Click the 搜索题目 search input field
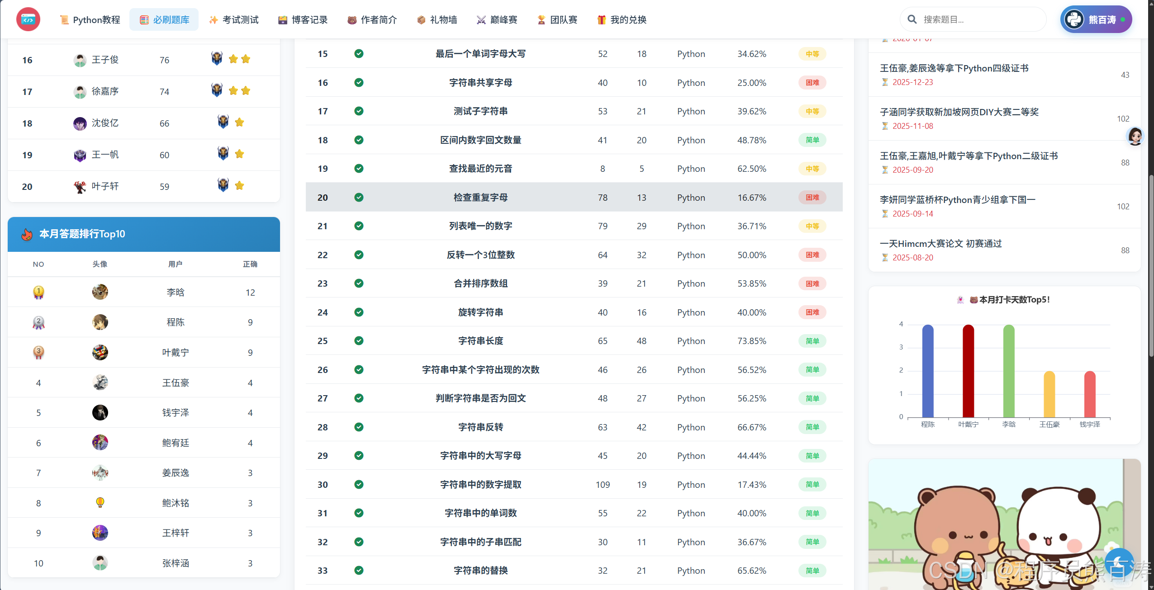 pyautogui.click(x=977, y=19)
